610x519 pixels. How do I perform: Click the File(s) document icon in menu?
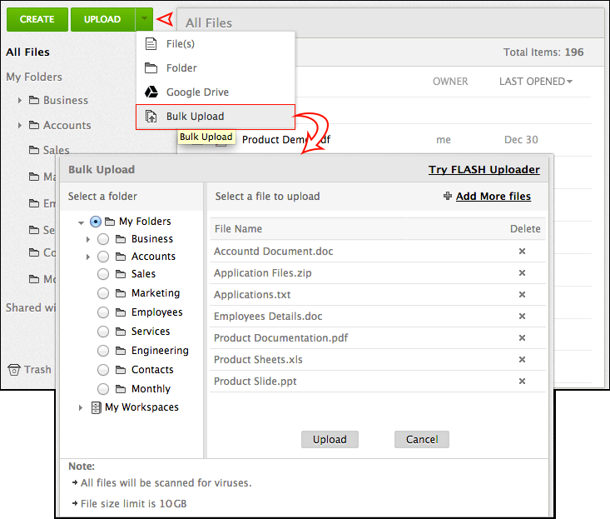tap(151, 43)
